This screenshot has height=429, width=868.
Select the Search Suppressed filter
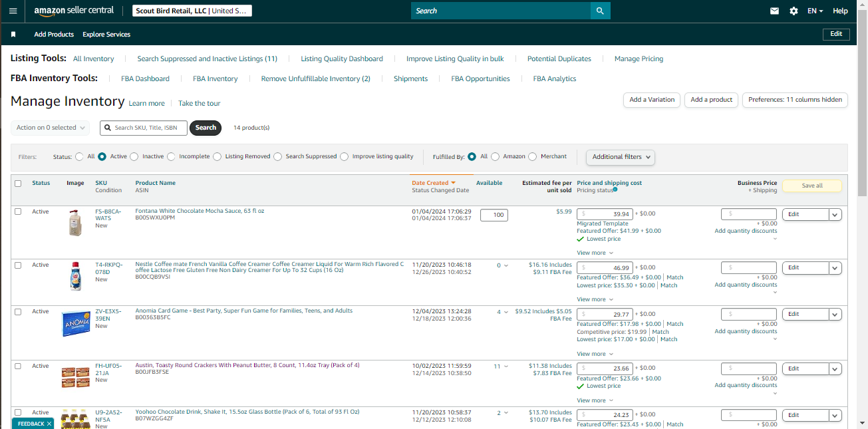277,157
